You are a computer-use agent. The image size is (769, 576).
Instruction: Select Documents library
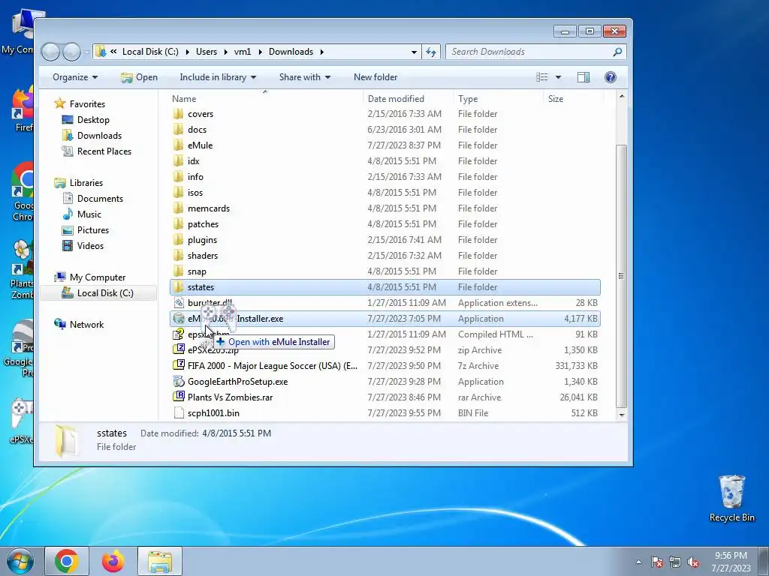click(100, 199)
